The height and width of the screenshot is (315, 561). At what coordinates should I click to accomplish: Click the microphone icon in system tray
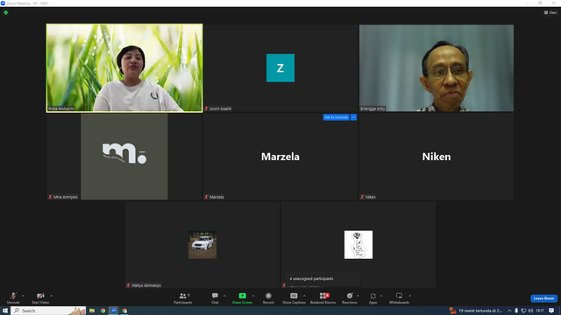516,311
